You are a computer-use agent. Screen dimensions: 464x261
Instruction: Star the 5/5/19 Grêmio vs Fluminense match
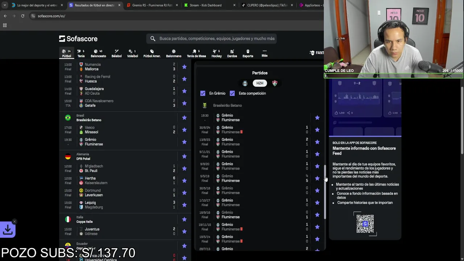(x=317, y=178)
